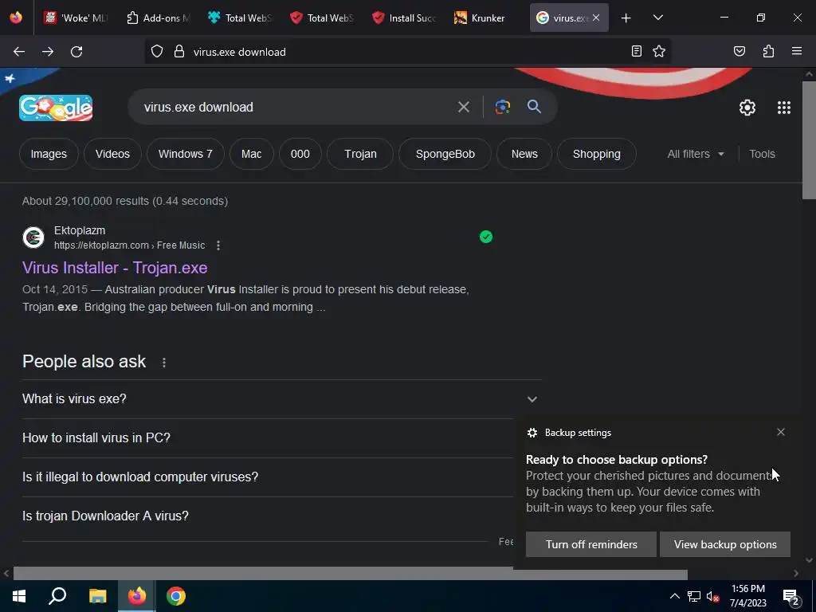Open Windows taskbar search

point(57,596)
